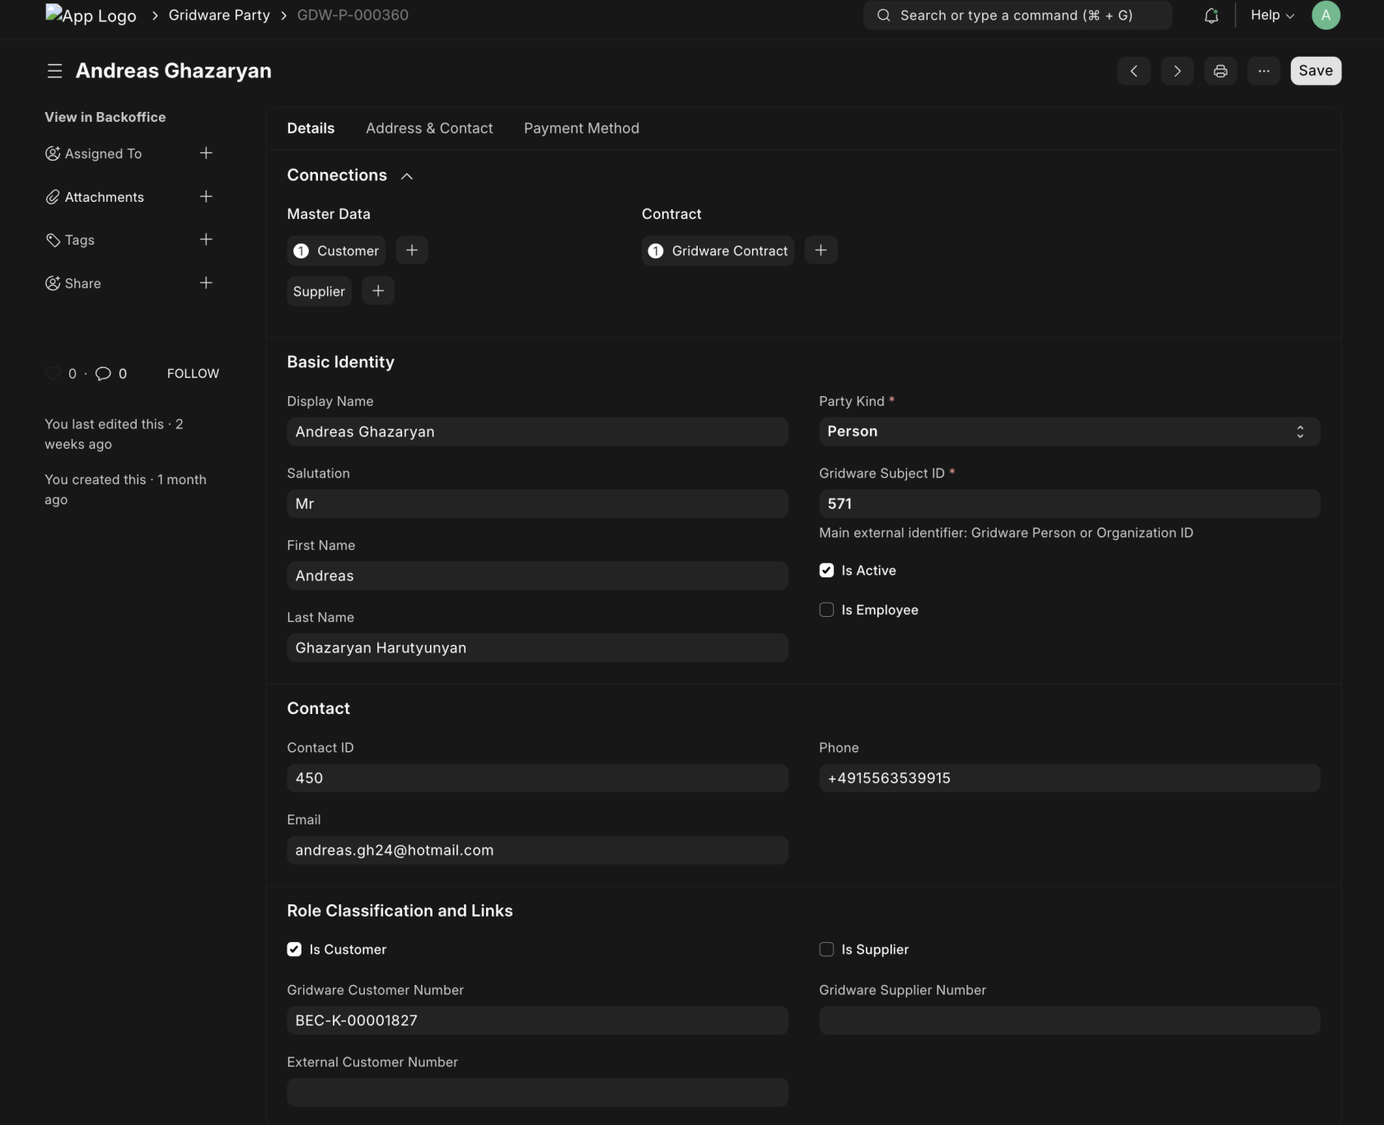Screen dimensions: 1384x1125
Task: Share document with plus icon
Action: point(206,282)
